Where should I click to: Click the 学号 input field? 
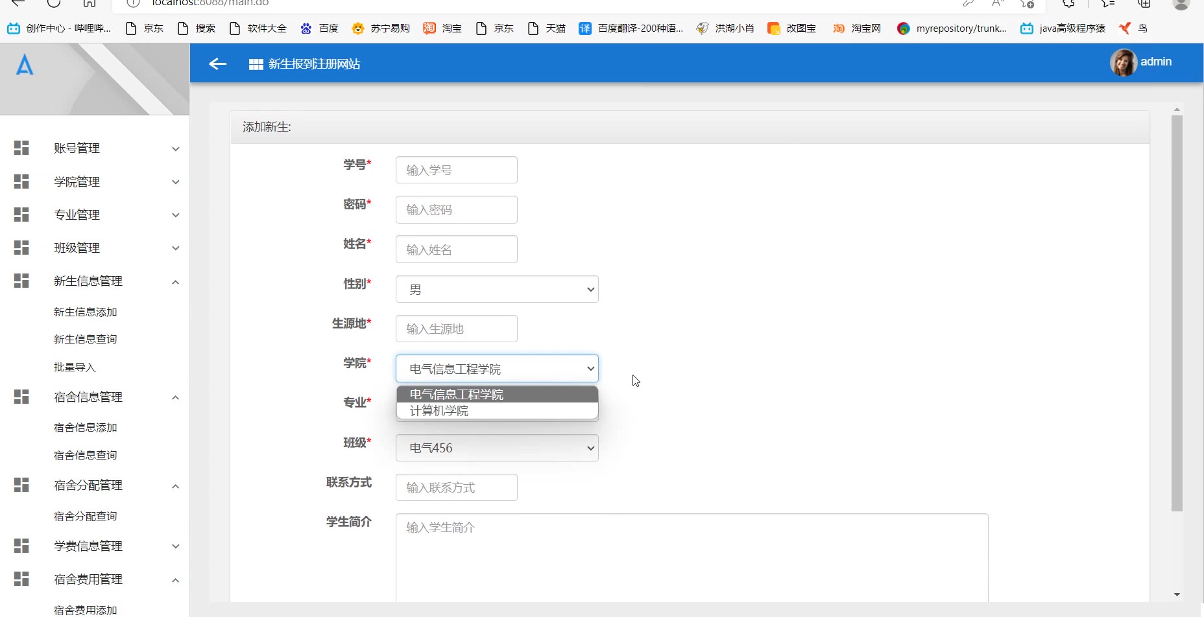pos(457,170)
